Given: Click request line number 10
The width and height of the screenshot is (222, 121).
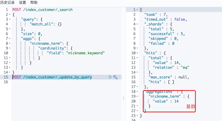Looking at the screenshot, I should 6,53.
